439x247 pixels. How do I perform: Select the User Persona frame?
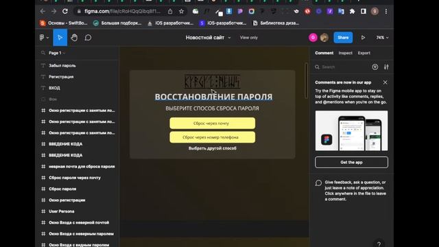coord(61,211)
